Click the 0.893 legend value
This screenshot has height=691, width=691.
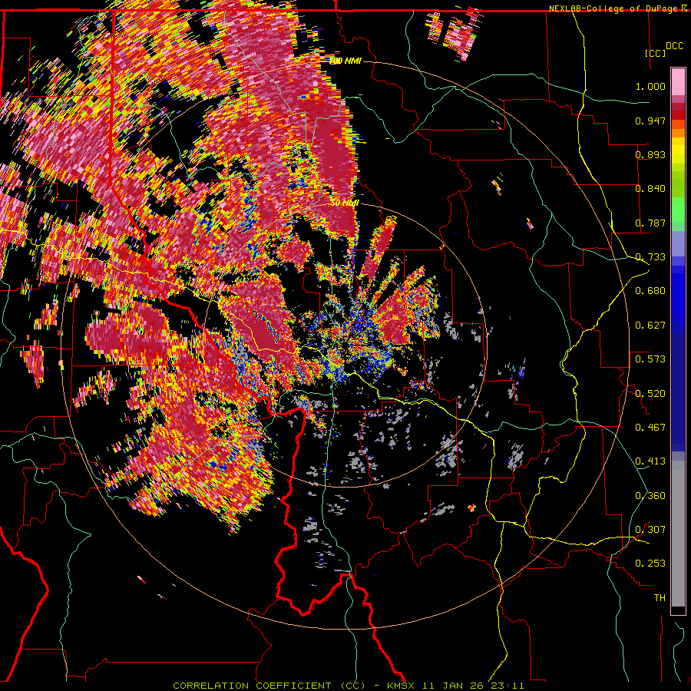click(650, 154)
